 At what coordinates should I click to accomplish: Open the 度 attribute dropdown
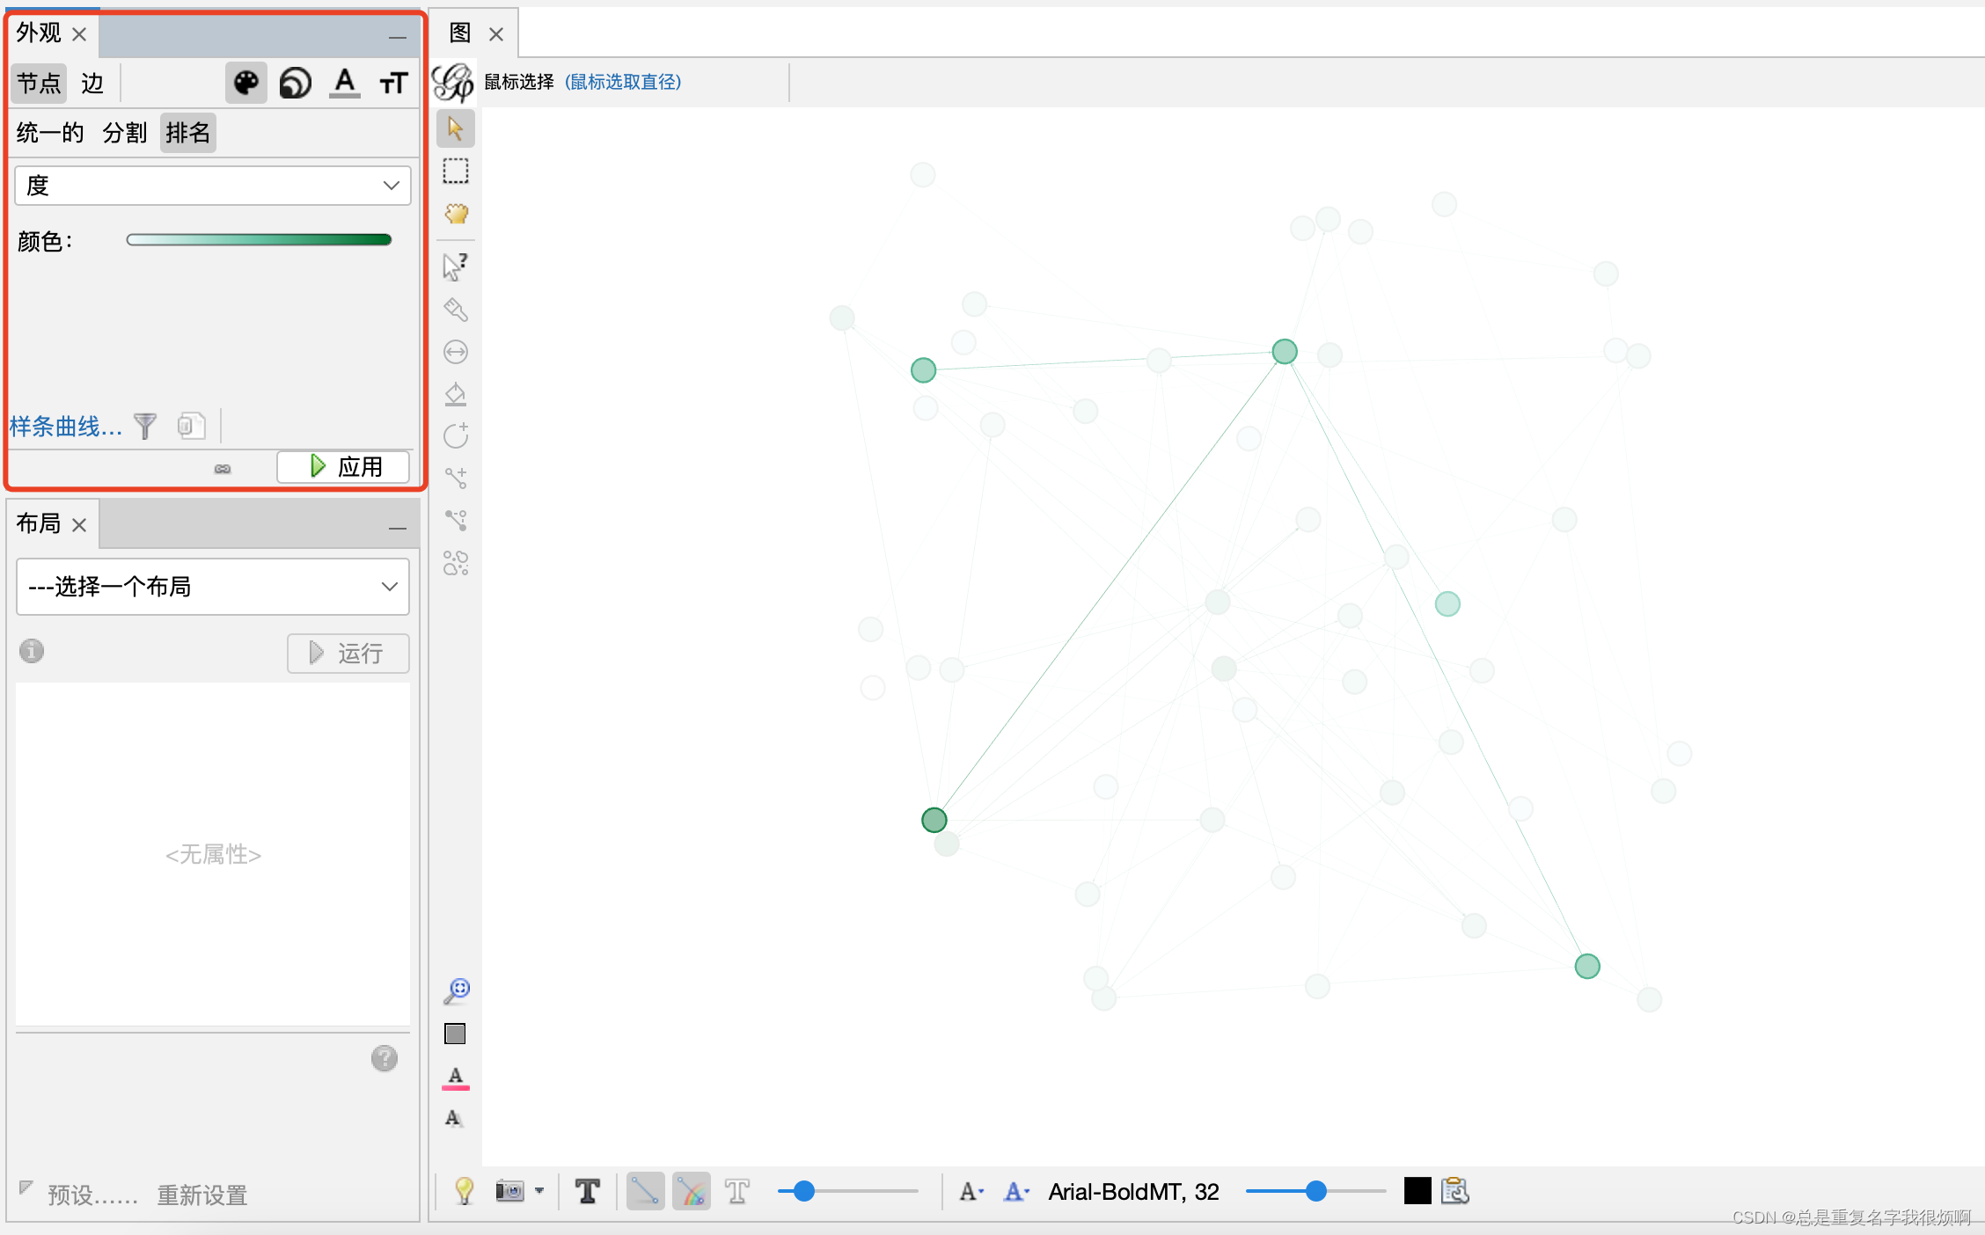tap(213, 186)
